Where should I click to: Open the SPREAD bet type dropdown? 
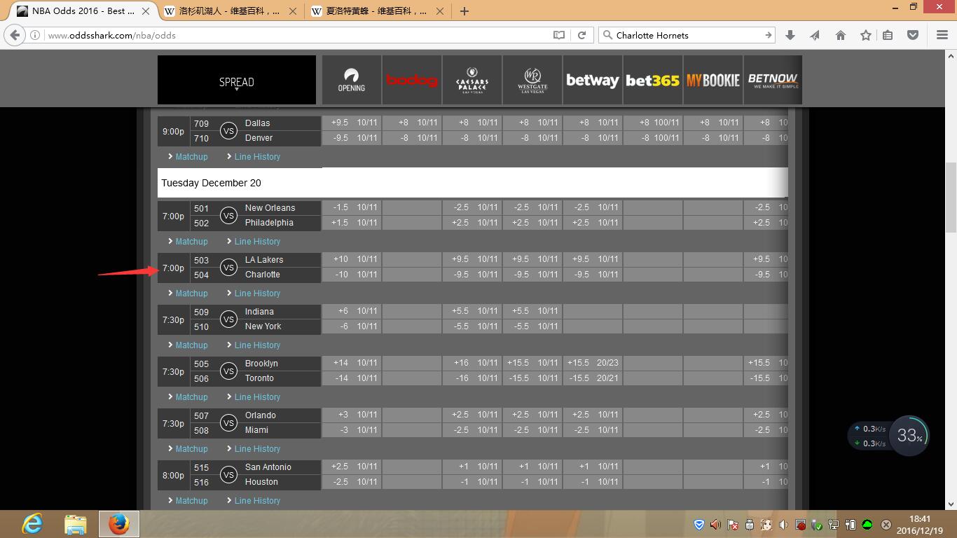tap(236, 82)
